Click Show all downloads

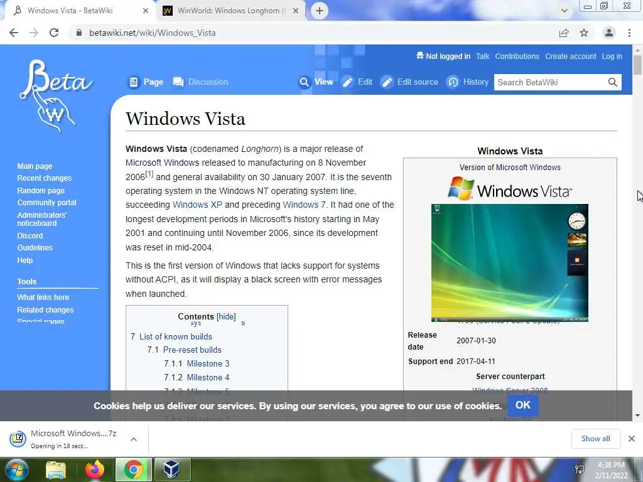[x=595, y=439]
